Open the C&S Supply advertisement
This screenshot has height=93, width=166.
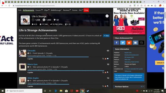(129, 21)
